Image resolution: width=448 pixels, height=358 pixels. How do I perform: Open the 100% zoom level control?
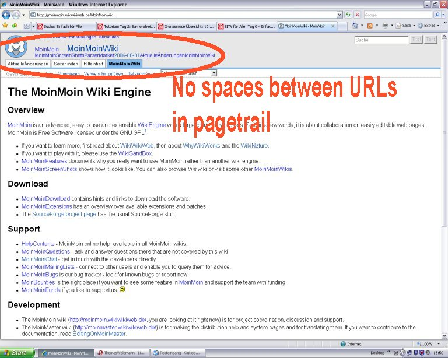pyautogui.click(x=428, y=344)
